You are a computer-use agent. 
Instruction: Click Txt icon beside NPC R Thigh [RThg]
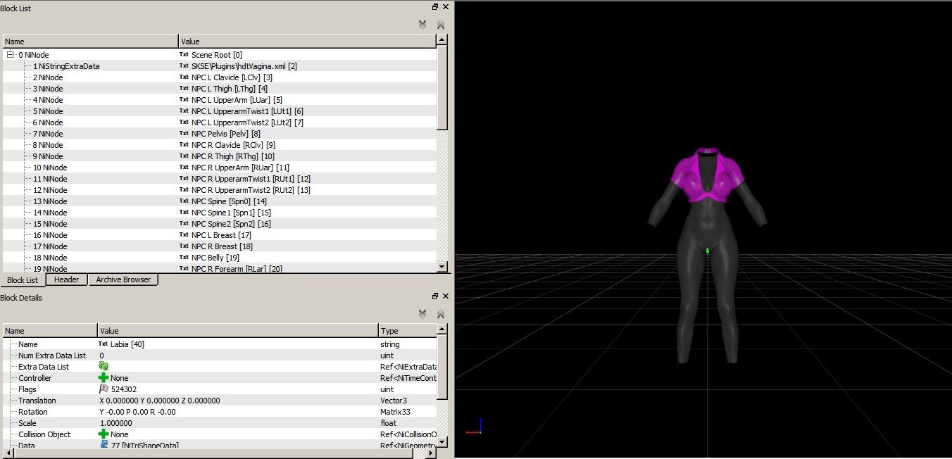tap(184, 156)
